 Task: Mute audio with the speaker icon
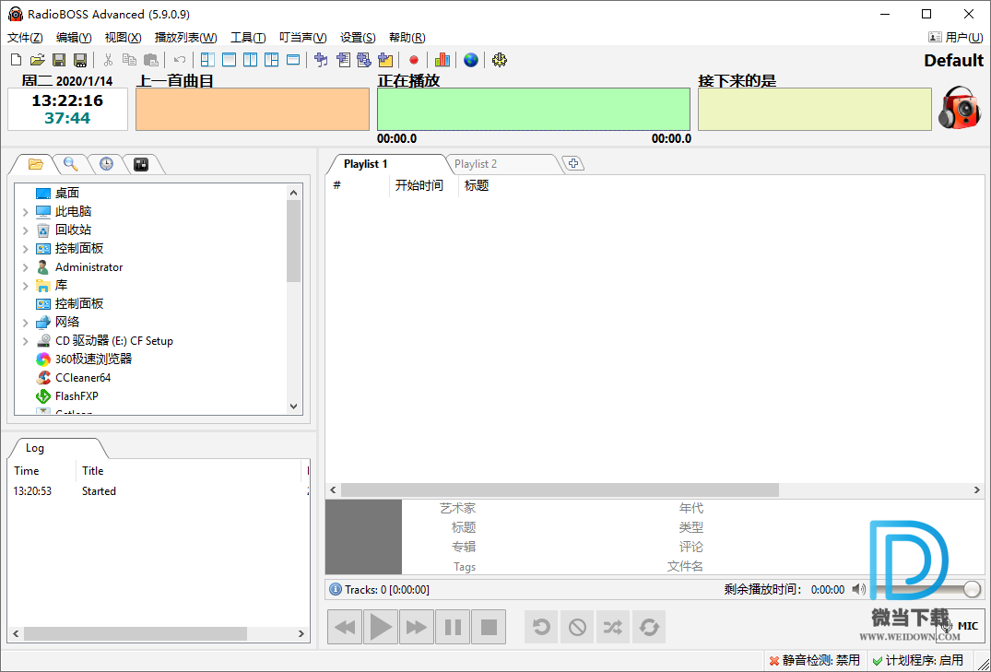click(858, 589)
